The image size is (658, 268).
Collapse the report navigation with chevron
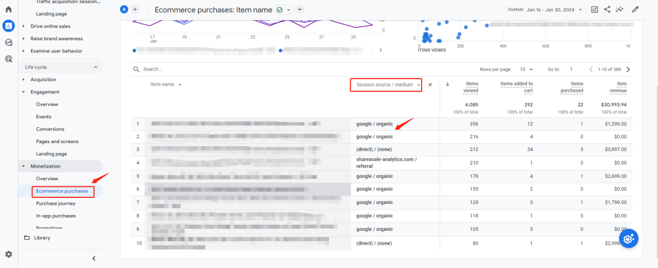click(x=94, y=258)
